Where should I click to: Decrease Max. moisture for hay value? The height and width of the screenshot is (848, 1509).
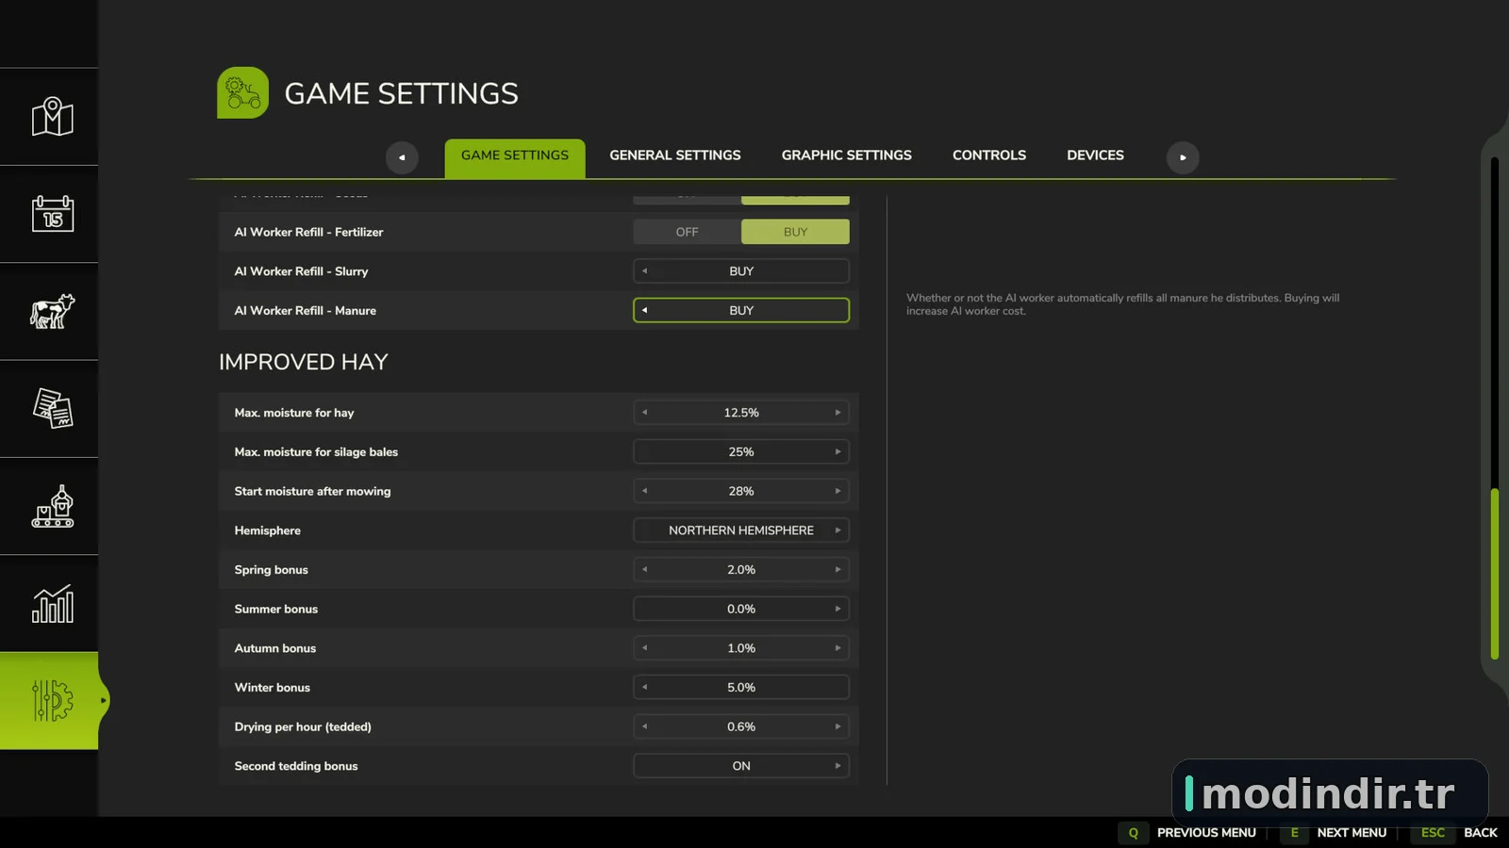[x=645, y=413]
